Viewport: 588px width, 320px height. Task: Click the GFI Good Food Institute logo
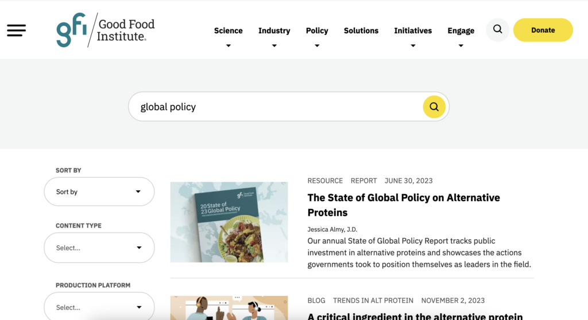tap(106, 30)
